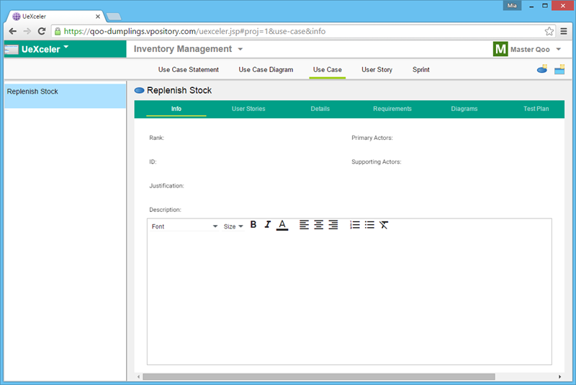Open the Chrome hamburger menu
This screenshot has height=385, width=576.
click(564, 31)
